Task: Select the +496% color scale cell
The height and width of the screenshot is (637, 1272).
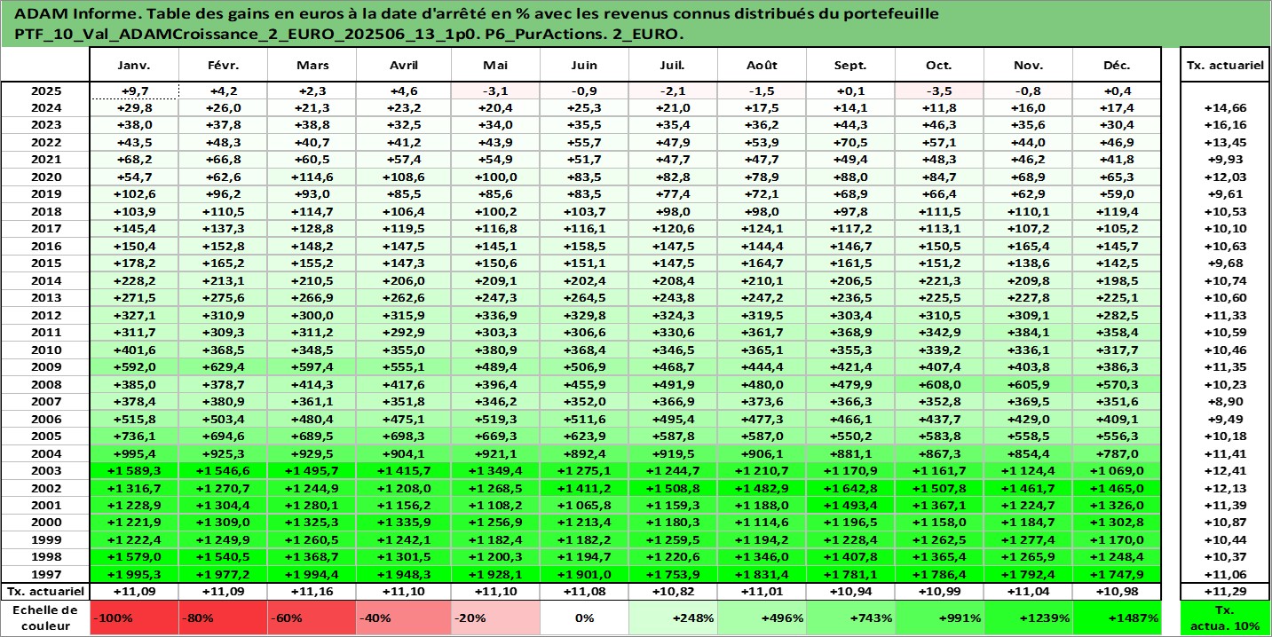Action: coord(762,617)
